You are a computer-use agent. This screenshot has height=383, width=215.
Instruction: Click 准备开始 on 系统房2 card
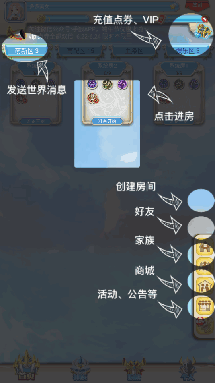107,121
